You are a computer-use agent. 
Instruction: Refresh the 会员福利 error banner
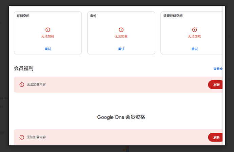(x=215, y=85)
